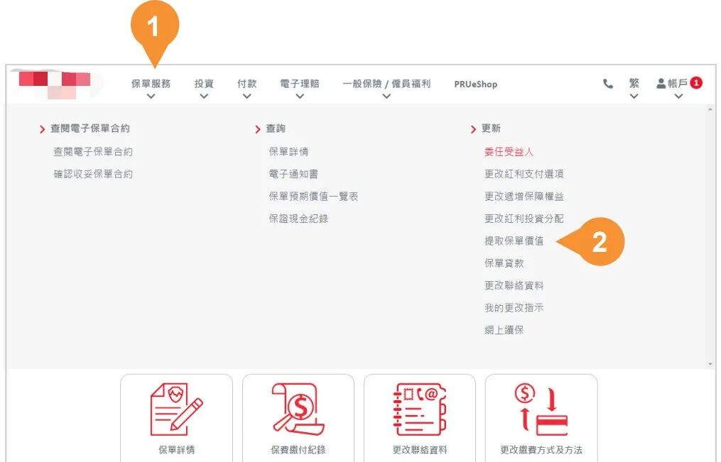Expand the 保單服務 menu chevron
The width and height of the screenshot is (721, 462).
click(151, 97)
